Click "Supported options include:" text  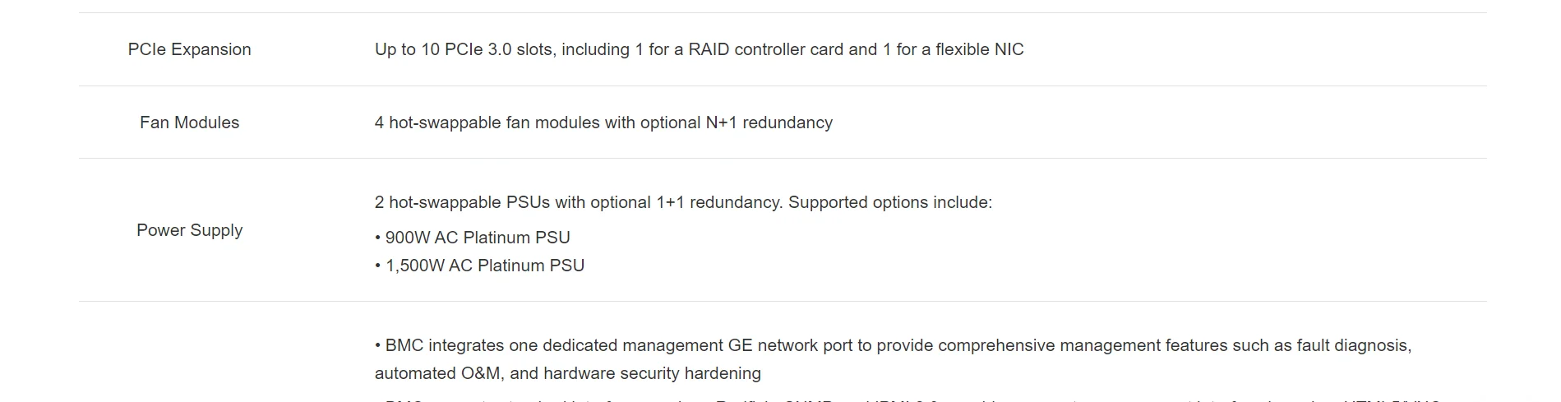890,202
